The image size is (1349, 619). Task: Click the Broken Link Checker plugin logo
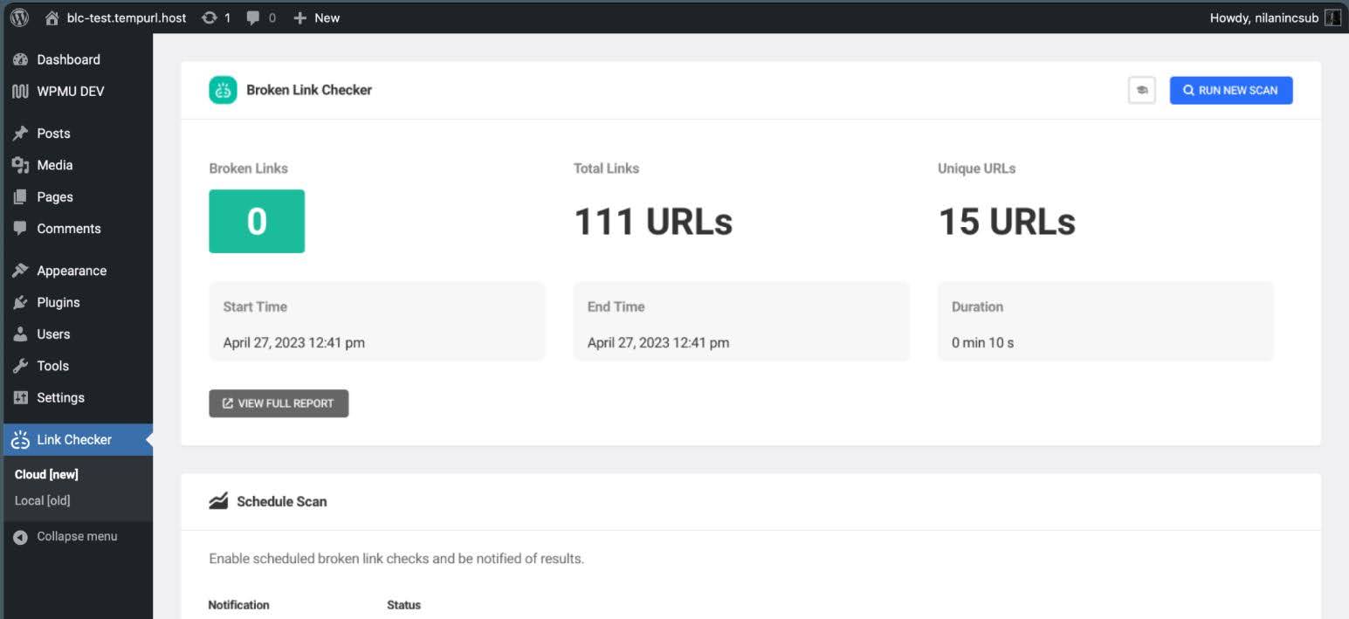[x=222, y=89]
